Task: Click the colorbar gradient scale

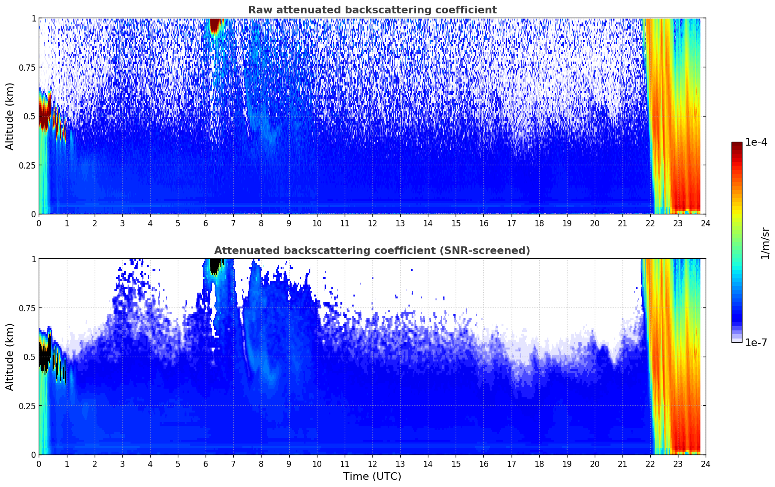Action: pyautogui.click(x=737, y=242)
